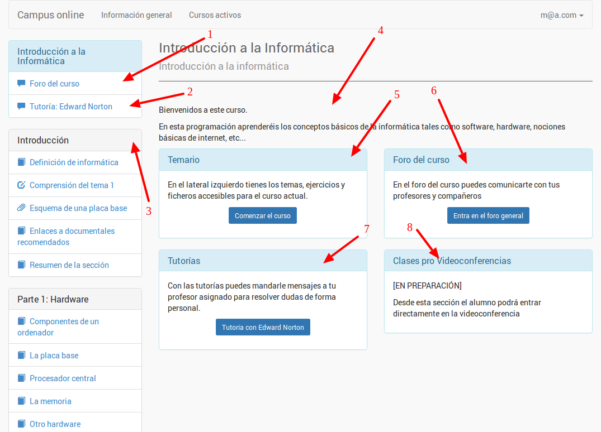Click the book icon beside Enlaces a documentales
This screenshot has width=601, height=432.
click(x=22, y=231)
